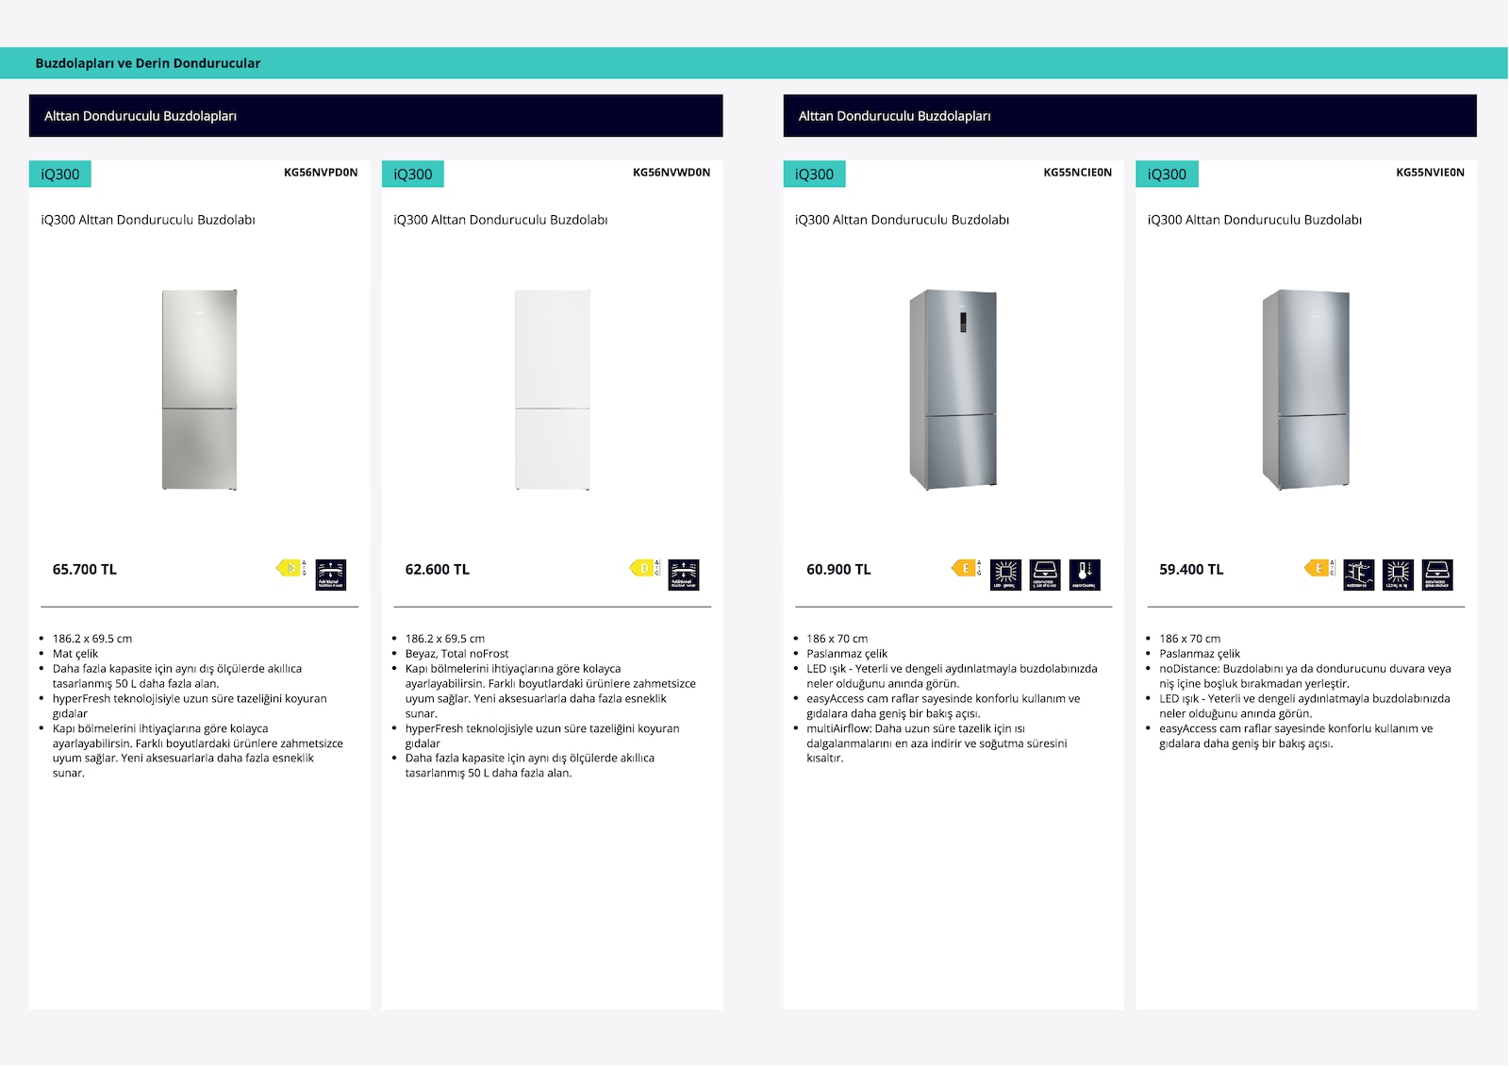Viewport: 1509px width, 1067px height.
Task: Open the matte steel KG56NVPD0N fridge image
Action: click(x=199, y=390)
